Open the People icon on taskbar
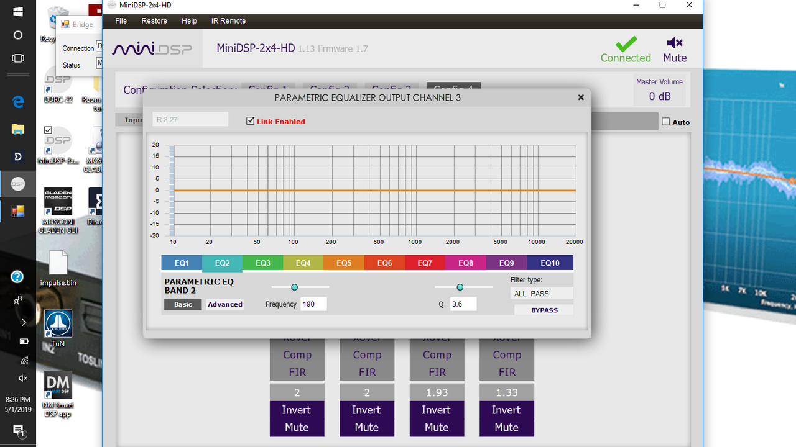Viewport: 796px width, 447px height. coord(18,300)
